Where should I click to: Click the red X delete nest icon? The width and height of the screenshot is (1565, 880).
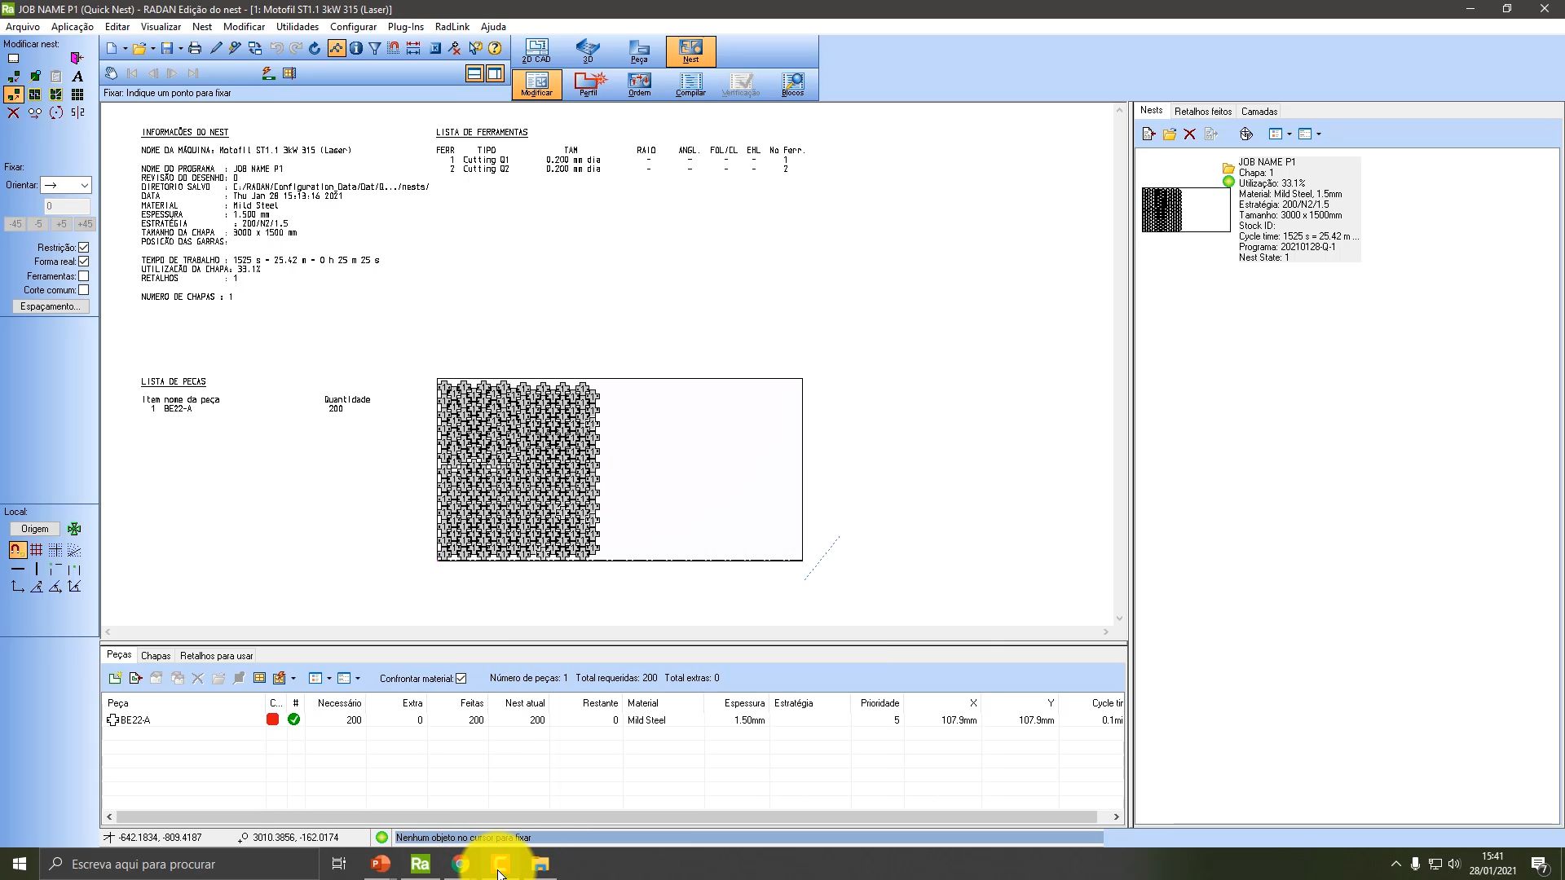1189,134
